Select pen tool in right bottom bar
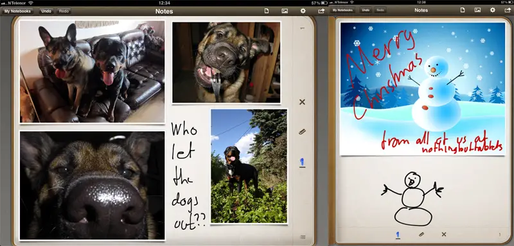 (398, 234)
